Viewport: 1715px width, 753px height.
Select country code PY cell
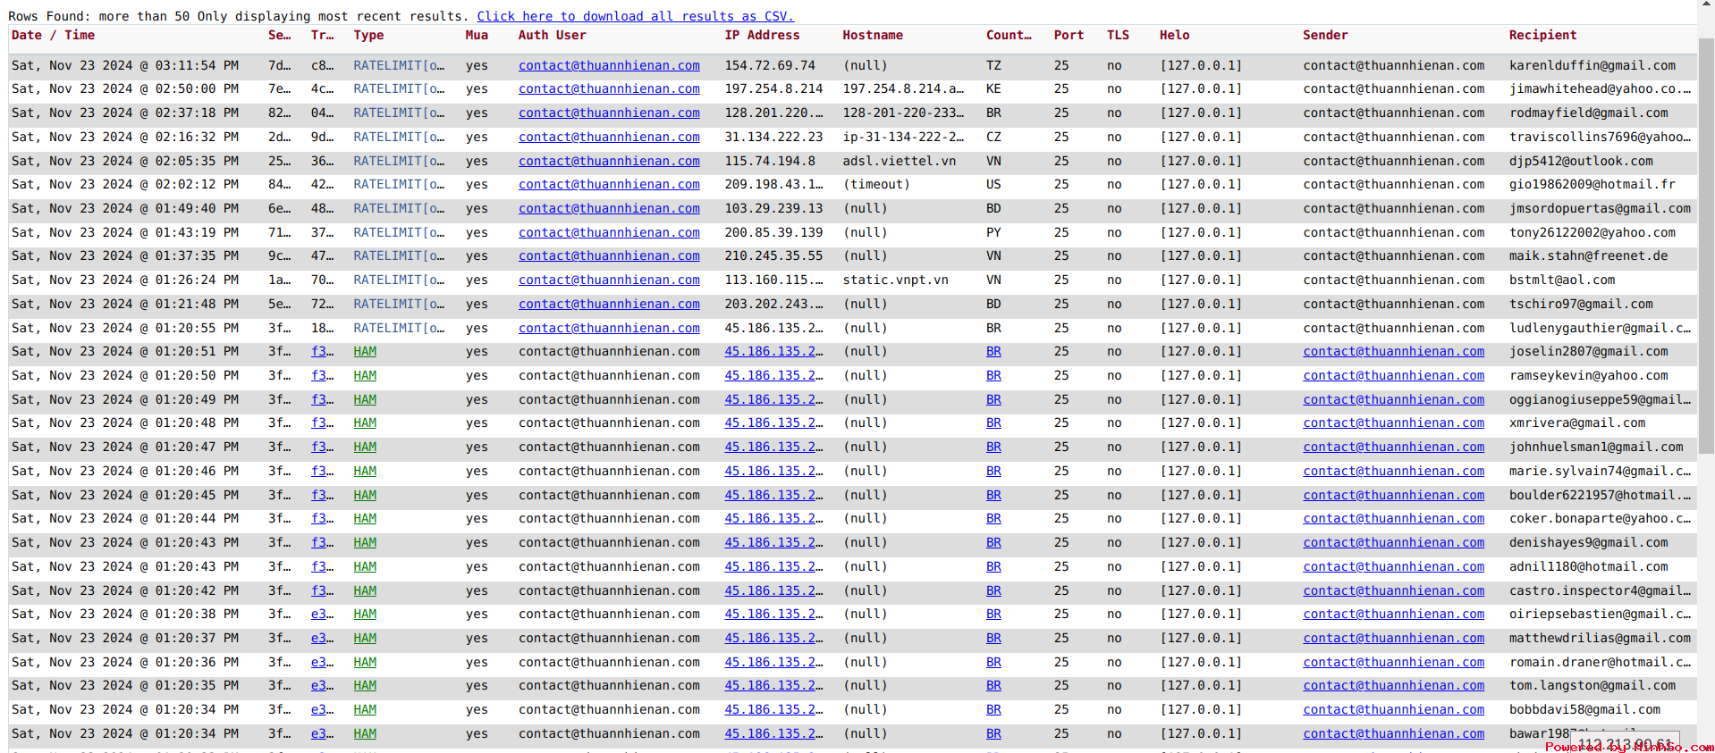click(993, 233)
